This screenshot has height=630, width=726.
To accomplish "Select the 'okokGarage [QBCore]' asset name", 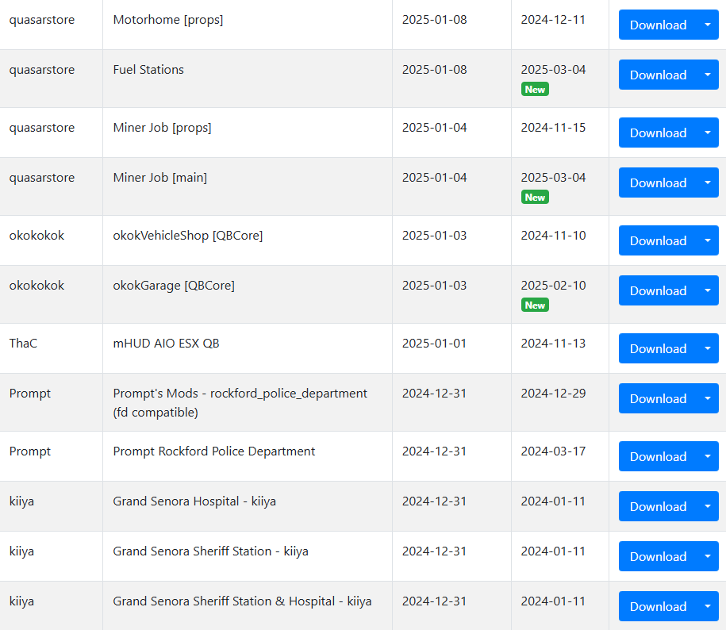I will pos(174,286).
